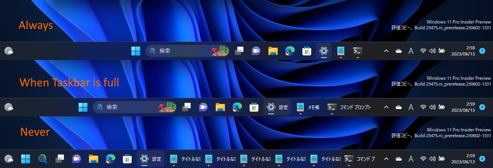Open Microsoft Store in the Always taskbar

307,51
